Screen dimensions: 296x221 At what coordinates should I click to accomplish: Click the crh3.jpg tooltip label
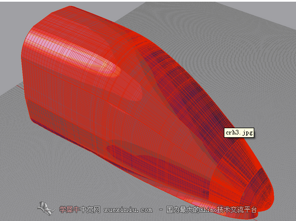[x=239, y=133]
